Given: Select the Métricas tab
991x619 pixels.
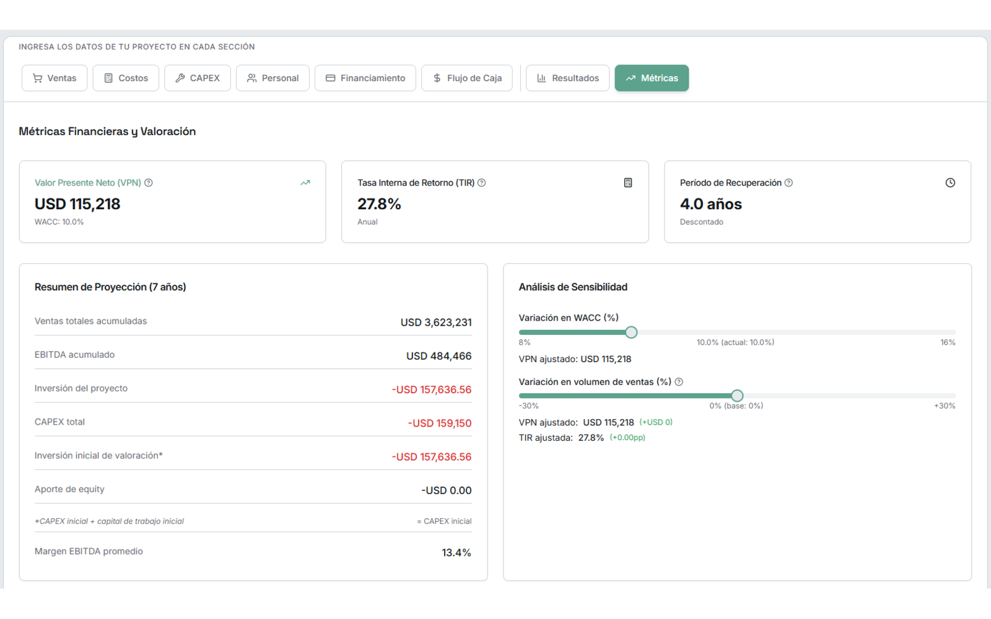Looking at the screenshot, I should (x=652, y=78).
